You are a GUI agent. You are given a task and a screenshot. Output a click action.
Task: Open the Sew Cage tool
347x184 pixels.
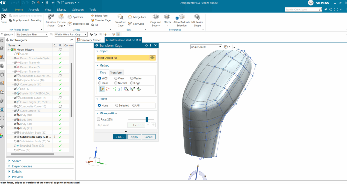[x=136, y=24]
